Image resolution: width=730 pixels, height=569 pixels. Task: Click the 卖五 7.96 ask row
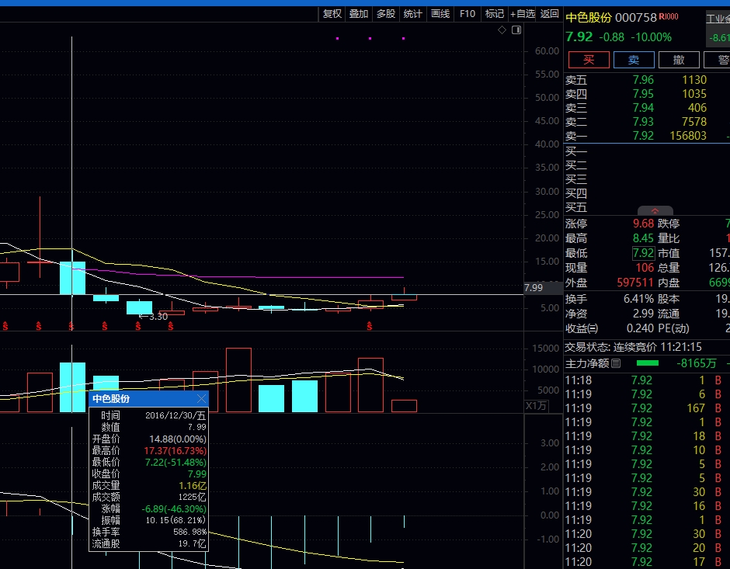tap(646, 80)
